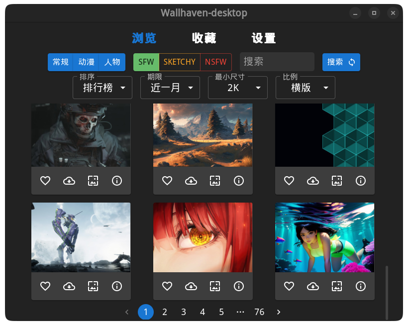
Task: Maximize the Wallhaven-desktop window
Action: [x=374, y=13]
